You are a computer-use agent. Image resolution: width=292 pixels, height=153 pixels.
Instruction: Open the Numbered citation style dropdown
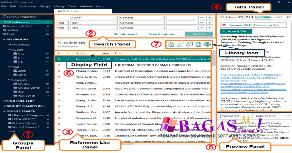pos(234,116)
